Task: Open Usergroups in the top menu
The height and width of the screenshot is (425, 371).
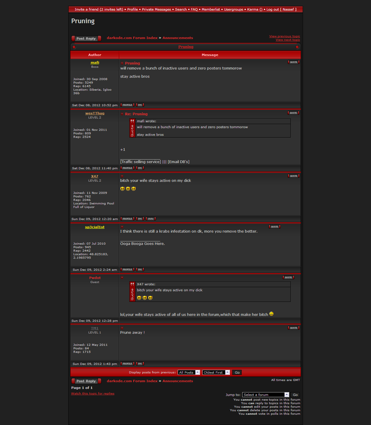Action: tap(233, 9)
